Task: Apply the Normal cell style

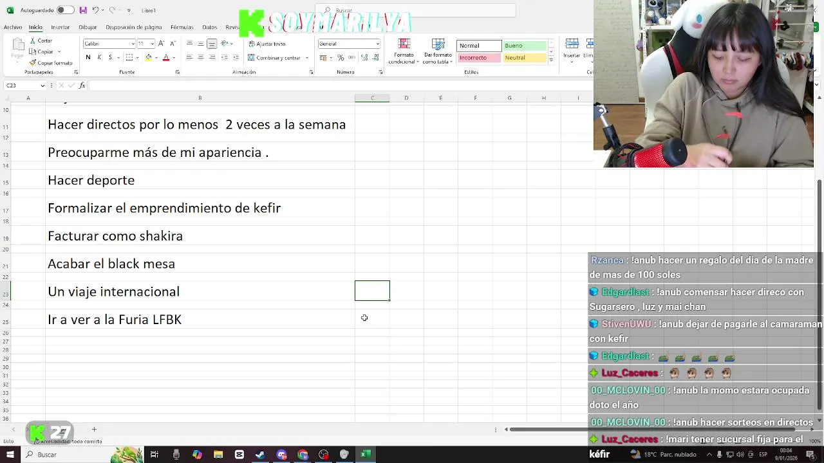Action: [x=479, y=46]
